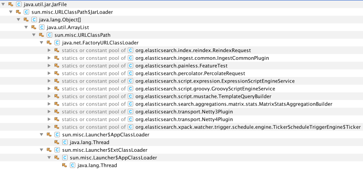The width and height of the screenshot is (363, 169).
Task: Click the class icon for sun.misc.URLClassPath
Action: [x=49, y=35]
